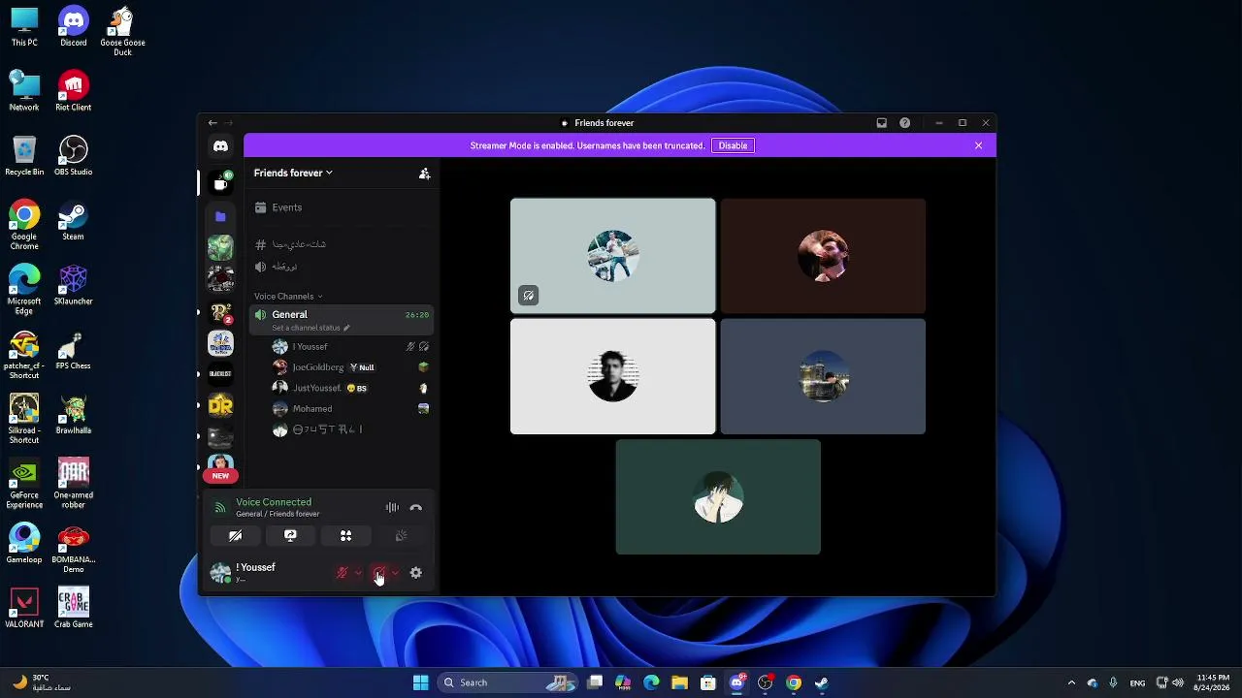The height and width of the screenshot is (698, 1242).
Task: Toggle noise suppression waveform icon
Action: click(392, 508)
